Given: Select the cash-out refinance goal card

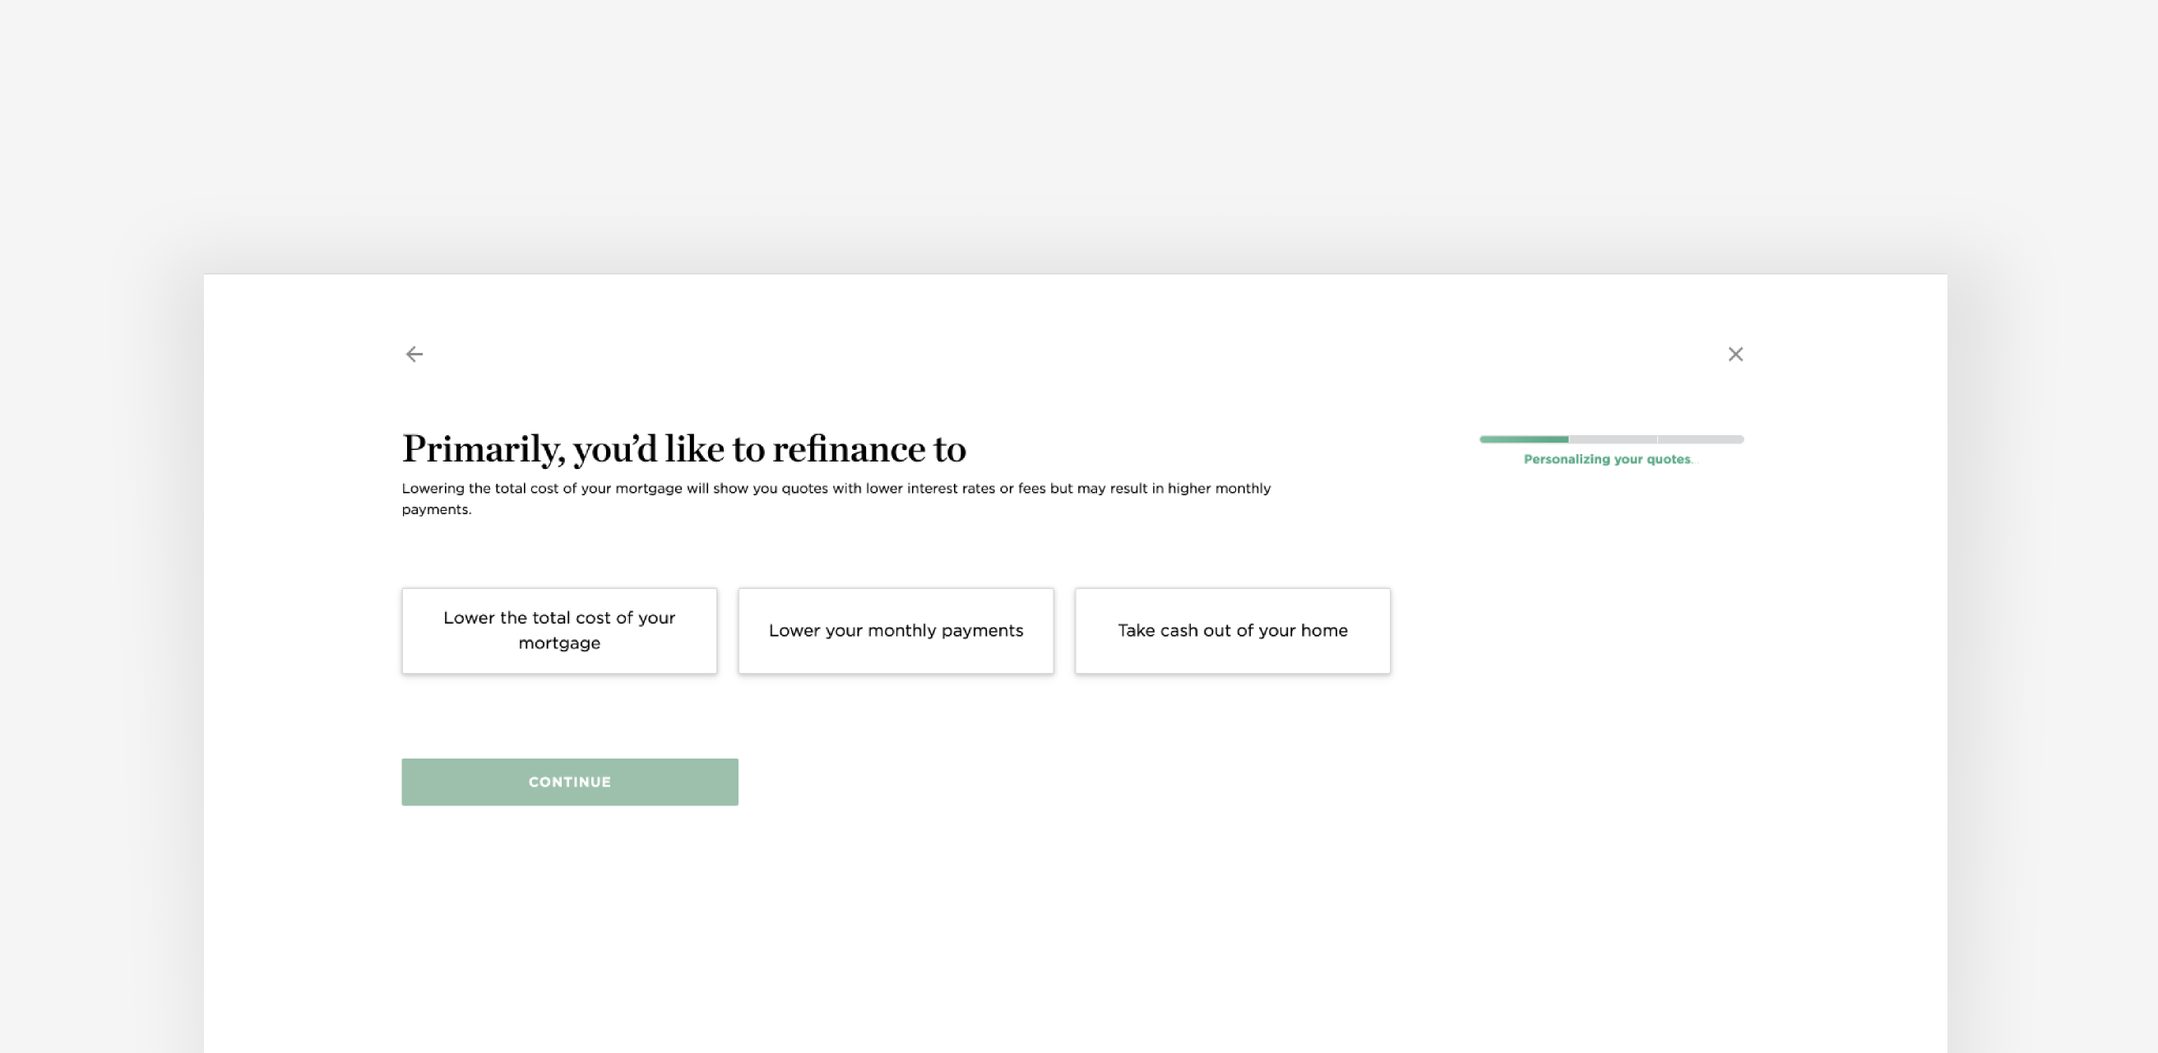Looking at the screenshot, I should 1232,631.
